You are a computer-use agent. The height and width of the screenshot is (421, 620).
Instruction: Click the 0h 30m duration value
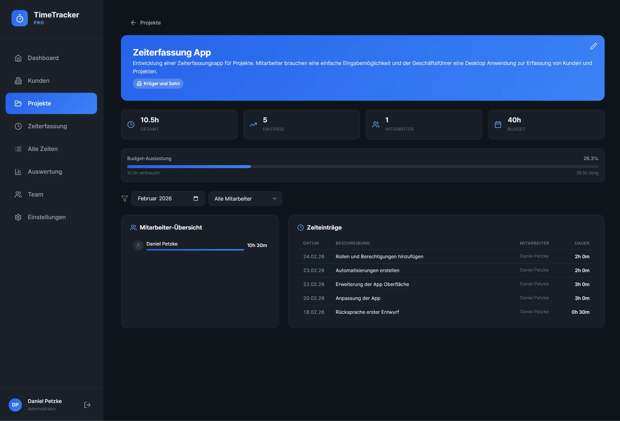click(x=580, y=312)
